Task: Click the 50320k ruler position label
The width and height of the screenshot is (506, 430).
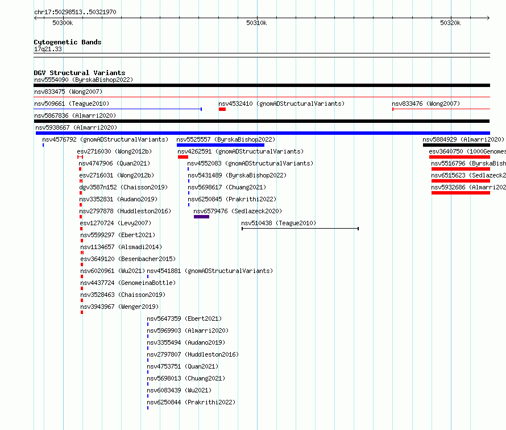Action: click(450, 23)
